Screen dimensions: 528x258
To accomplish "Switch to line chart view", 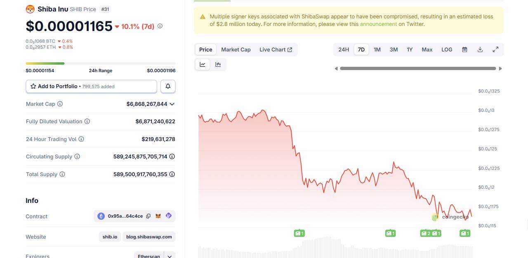I will [x=203, y=64].
